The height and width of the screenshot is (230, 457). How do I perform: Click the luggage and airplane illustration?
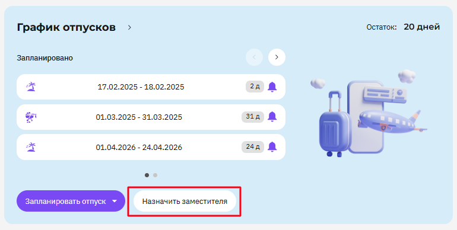click(x=369, y=114)
